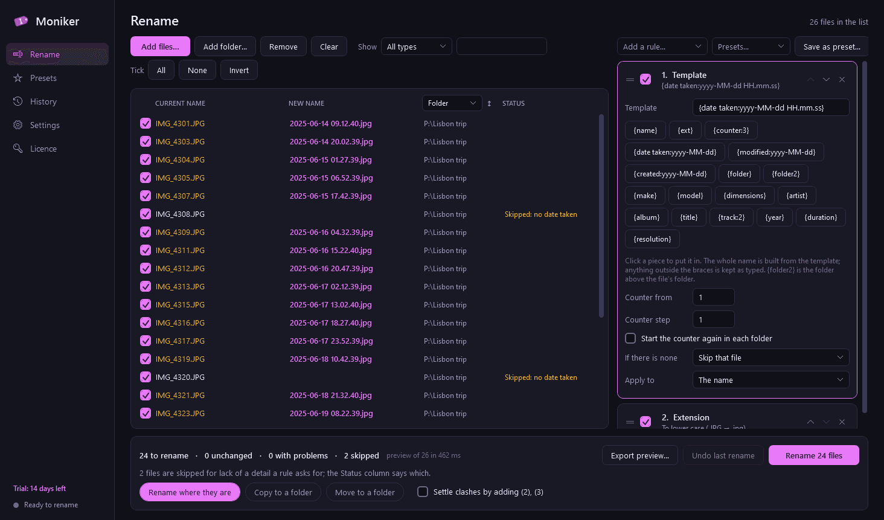Open History via the clock icon in the sidebar
Screen dimensions: 884x520
(18, 101)
